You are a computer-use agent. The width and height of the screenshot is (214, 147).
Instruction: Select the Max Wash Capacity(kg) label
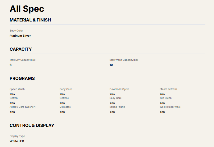(x=124, y=60)
